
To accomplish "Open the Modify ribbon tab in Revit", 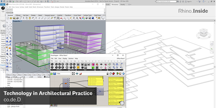I will point(123,5).
